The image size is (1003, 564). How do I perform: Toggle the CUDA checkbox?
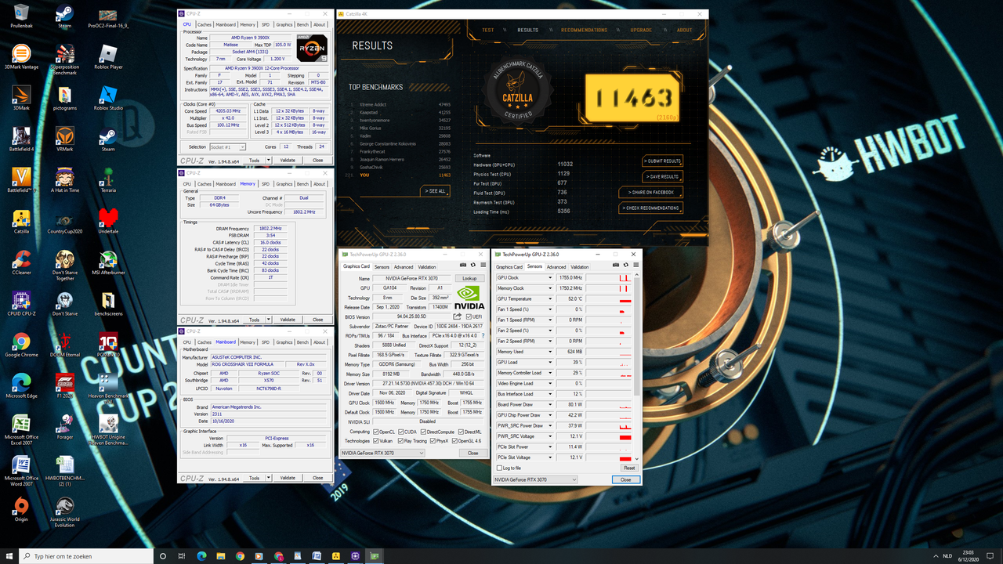tap(400, 432)
